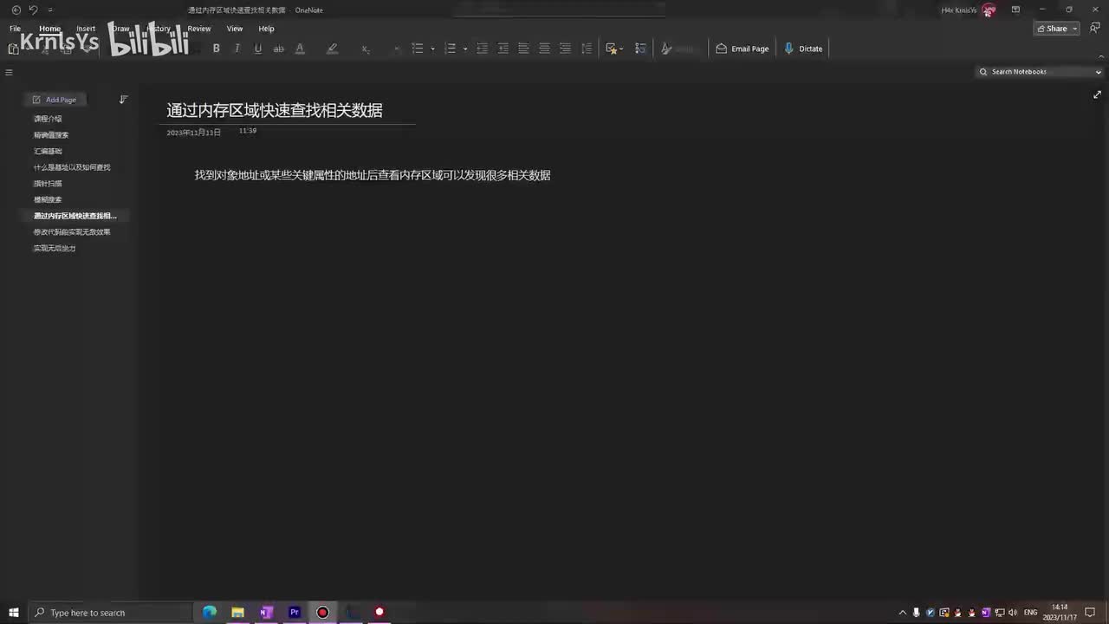Image resolution: width=1109 pixels, height=624 pixels.
Task: Start Dictate microphone
Action: (803, 49)
